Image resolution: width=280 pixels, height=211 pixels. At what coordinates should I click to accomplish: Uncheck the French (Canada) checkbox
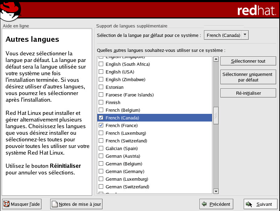click(x=101, y=118)
